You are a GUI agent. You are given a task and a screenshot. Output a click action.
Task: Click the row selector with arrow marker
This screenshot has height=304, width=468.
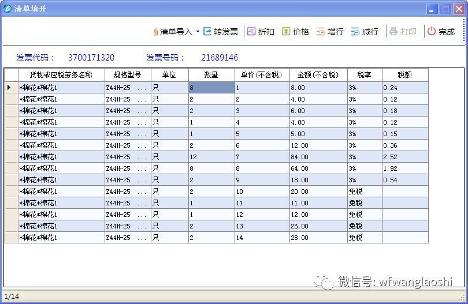(12, 88)
